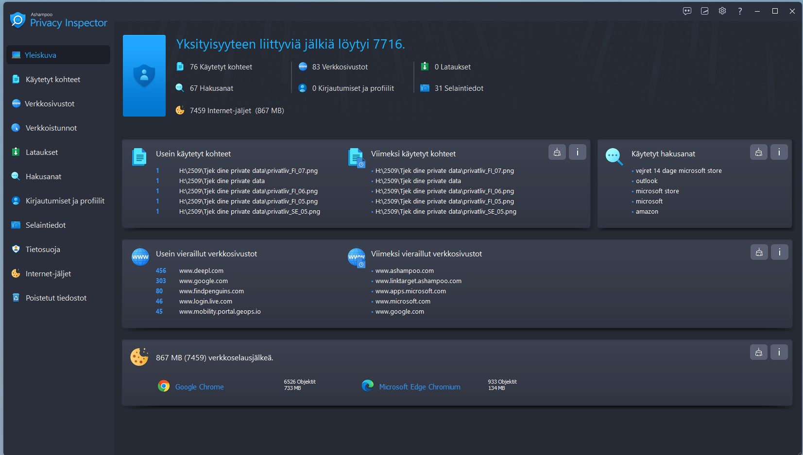Image resolution: width=803 pixels, height=455 pixels.
Task: Click the Microsoft Edge Chromium link
Action: (419, 387)
